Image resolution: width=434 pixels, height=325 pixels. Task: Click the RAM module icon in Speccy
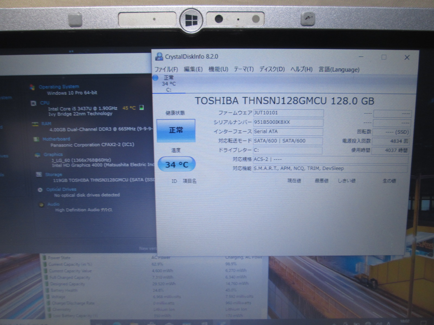(35, 124)
